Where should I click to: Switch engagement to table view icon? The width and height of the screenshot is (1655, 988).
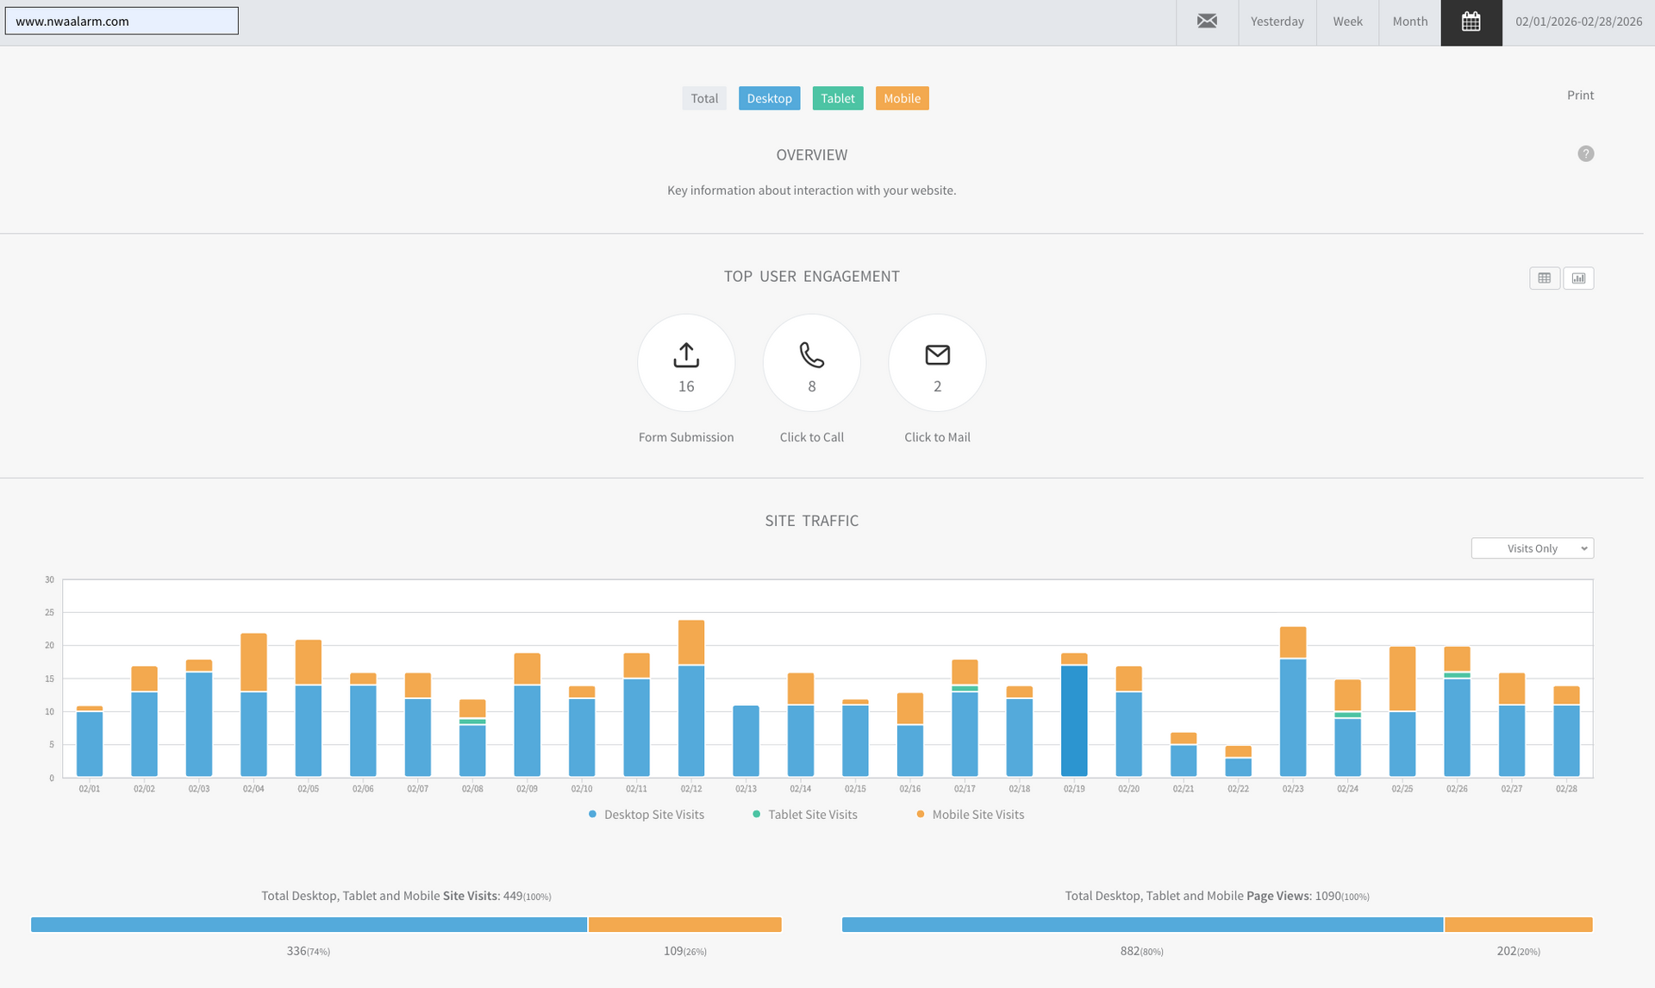click(1544, 278)
